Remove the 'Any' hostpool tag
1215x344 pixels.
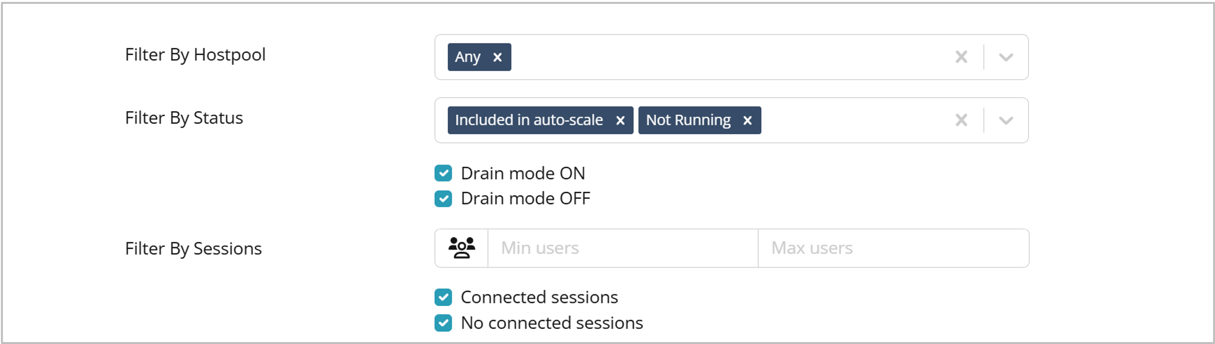[x=498, y=58]
